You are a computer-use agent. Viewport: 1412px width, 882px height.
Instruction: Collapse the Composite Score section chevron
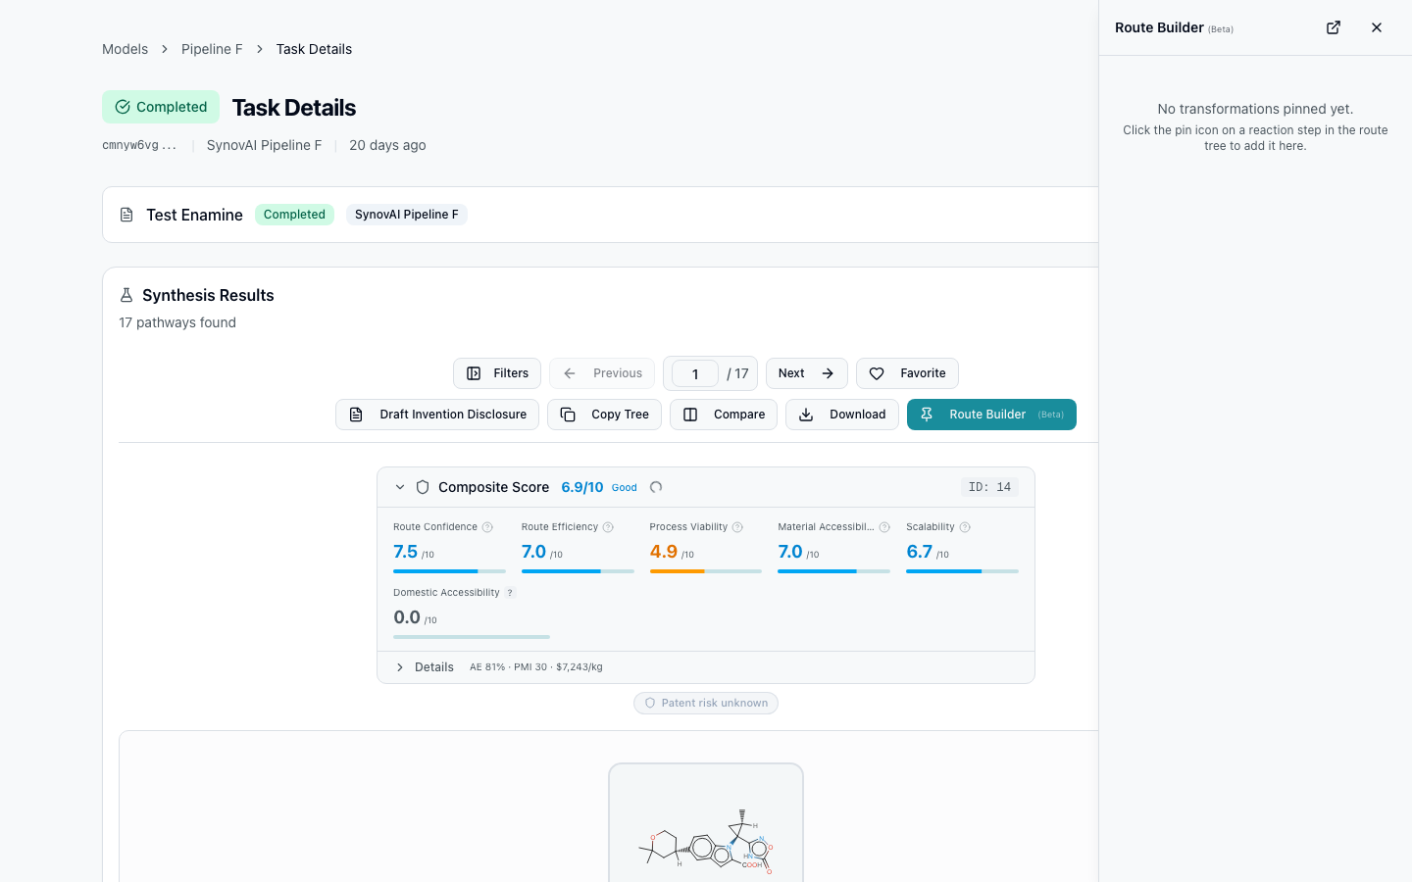(400, 487)
